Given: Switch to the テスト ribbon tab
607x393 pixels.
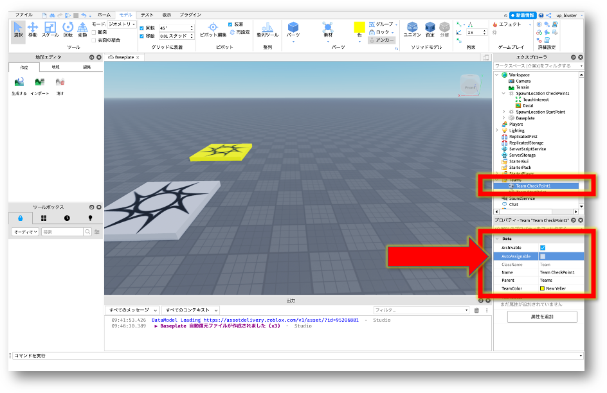Looking at the screenshot, I should pyautogui.click(x=147, y=15).
